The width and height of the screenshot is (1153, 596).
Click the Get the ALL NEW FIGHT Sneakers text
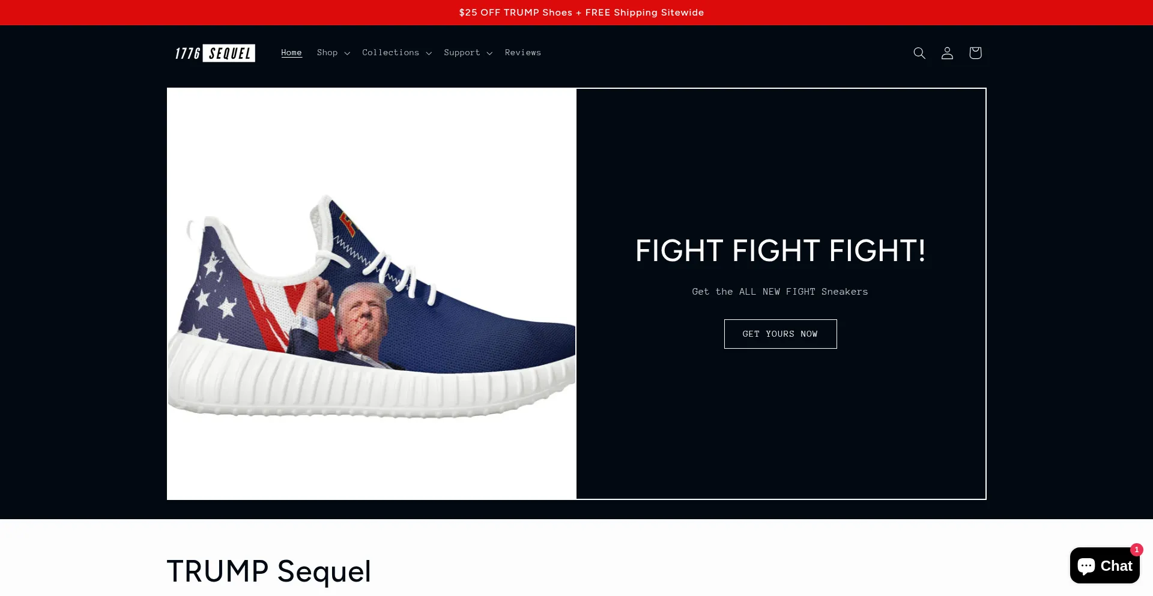(779, 292)
